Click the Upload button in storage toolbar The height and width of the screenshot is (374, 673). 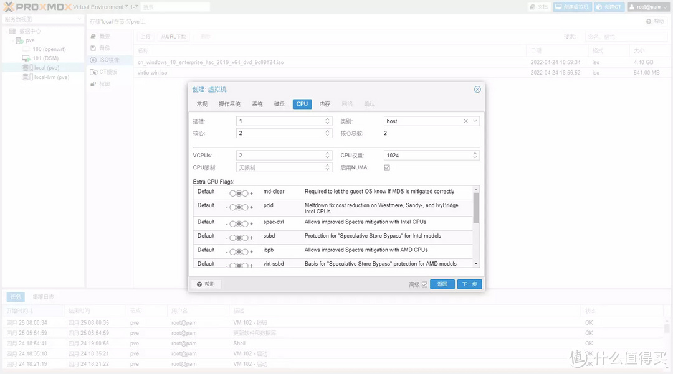pyautogui.click(x=146, y=37)
